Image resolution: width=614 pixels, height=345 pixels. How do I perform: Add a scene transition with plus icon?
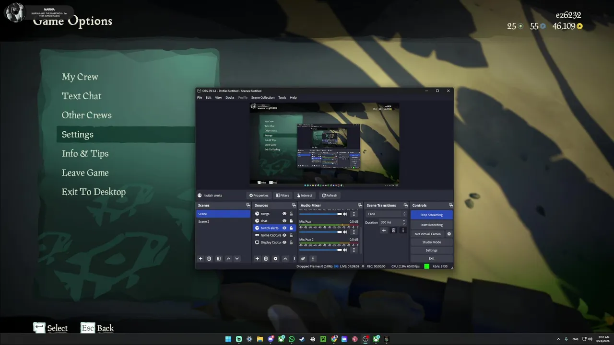[x=384, y=230]
